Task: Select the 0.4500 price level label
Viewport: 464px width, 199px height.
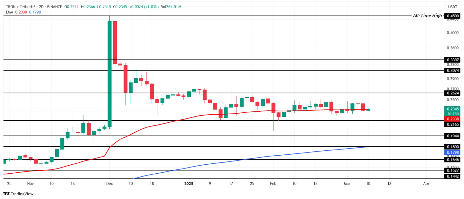Action: point(452,16)
